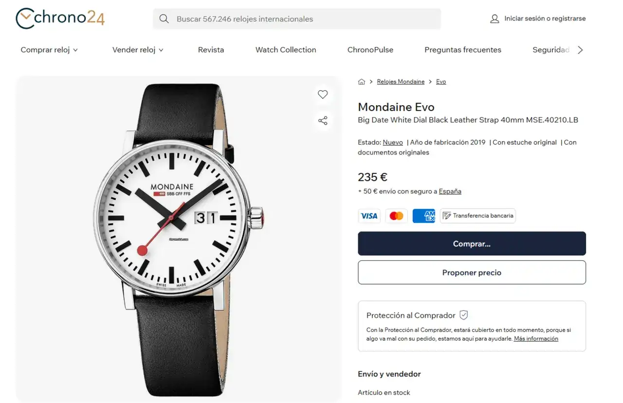Open the Mondaine watch product image
The width and height of the screenshot is (623, 403).
click(178, 239)
